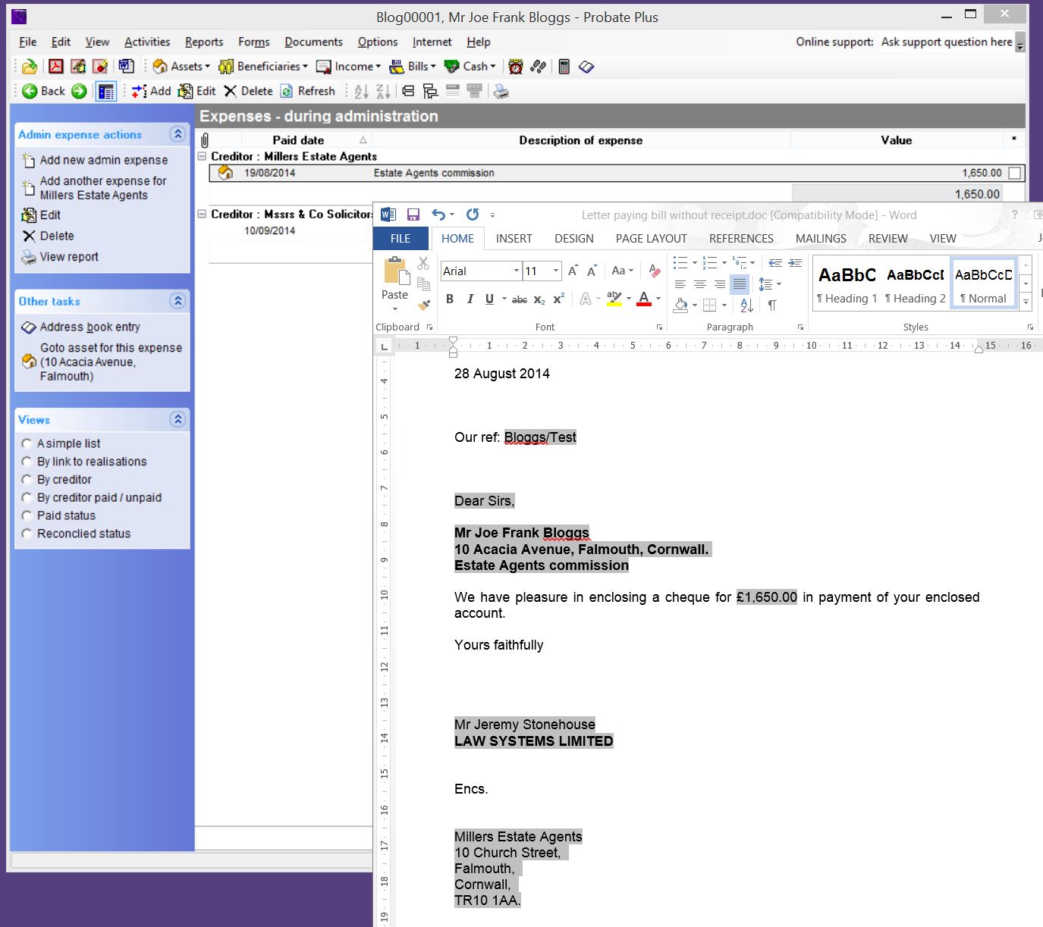
Task: Select 'By creditor paid / unpaid' view
Action: pos(27,498)
